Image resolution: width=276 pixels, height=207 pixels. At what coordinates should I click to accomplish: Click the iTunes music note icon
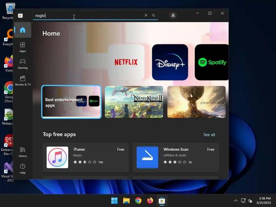coord(57,157)
